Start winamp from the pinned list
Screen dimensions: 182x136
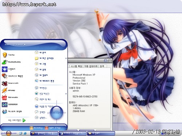tap(9, 90)
